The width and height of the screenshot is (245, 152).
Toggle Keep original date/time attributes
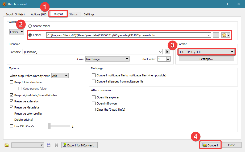click(11, 95)
